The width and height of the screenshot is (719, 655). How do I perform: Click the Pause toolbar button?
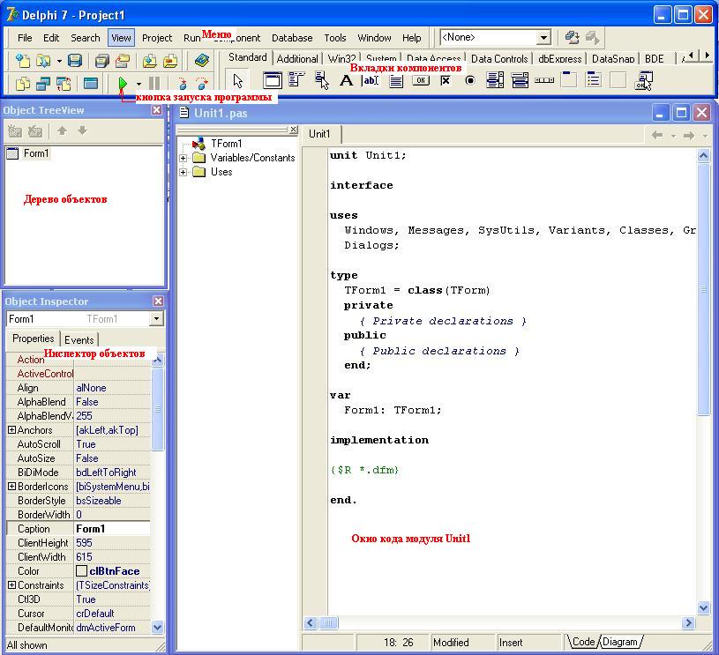[154, 84]
